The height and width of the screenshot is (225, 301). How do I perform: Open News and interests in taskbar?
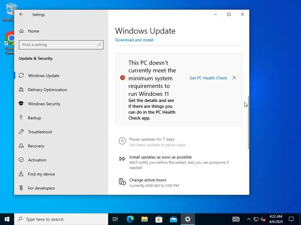click(x=236, y=219)
